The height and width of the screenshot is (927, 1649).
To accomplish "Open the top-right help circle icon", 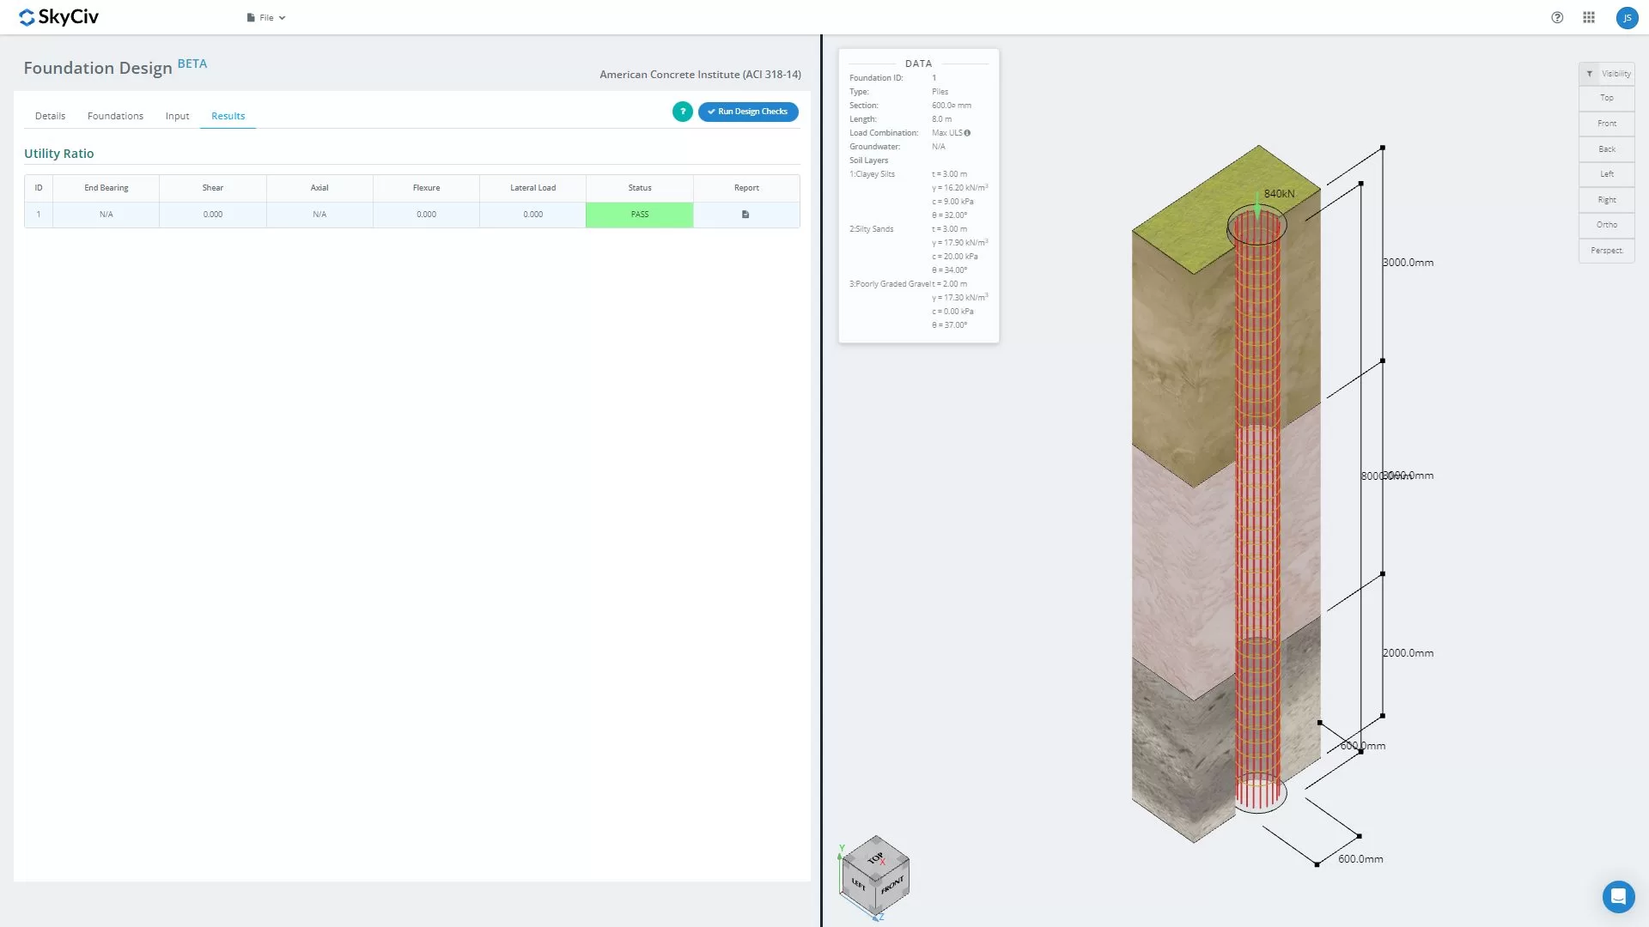I will coord(1557,17).
